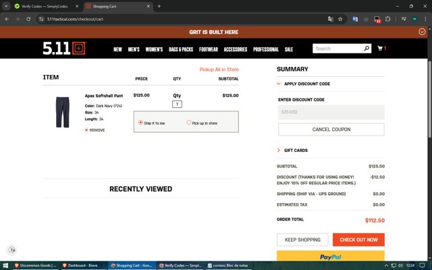
Task: Close the Shopping Cart tab
Action: [x=148, y=6]
